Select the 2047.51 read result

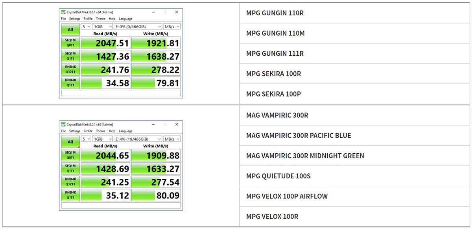105,43
